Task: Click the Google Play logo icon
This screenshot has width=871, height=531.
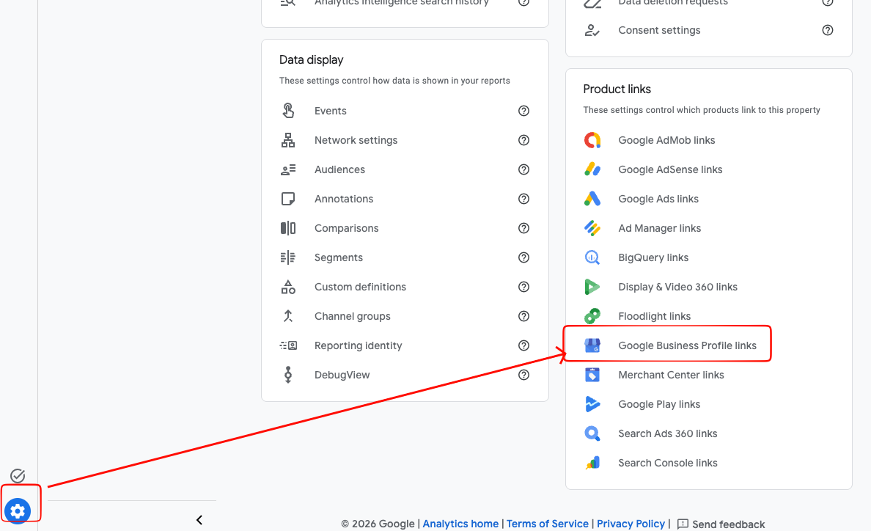Action: point(592,404)
